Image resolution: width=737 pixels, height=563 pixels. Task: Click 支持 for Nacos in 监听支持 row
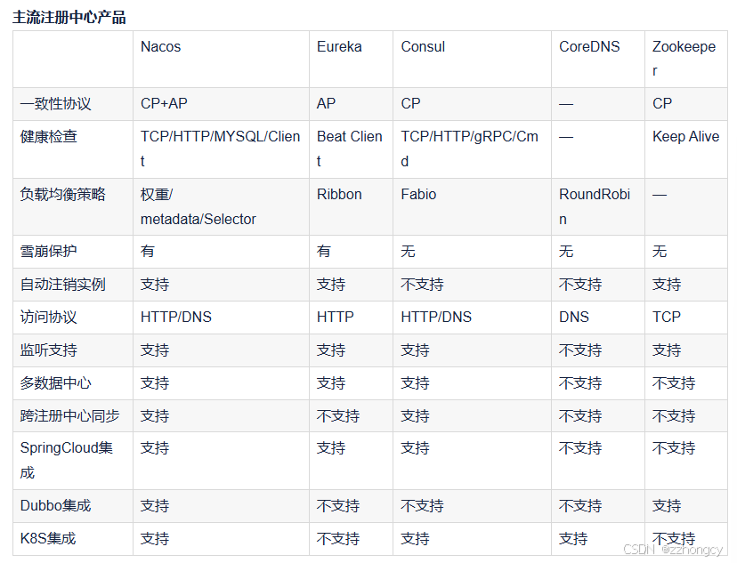click(155, 350)
